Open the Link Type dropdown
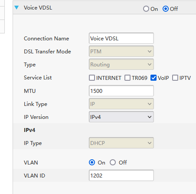This screenshot has height=194, width=196. 121,104
